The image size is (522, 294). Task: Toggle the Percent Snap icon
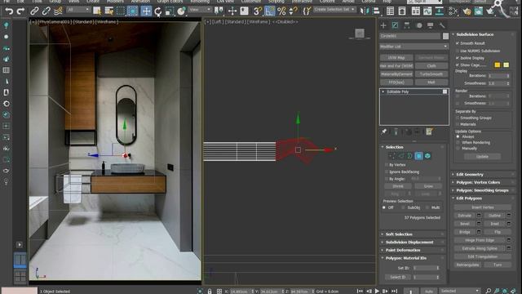tap(281, 11)
